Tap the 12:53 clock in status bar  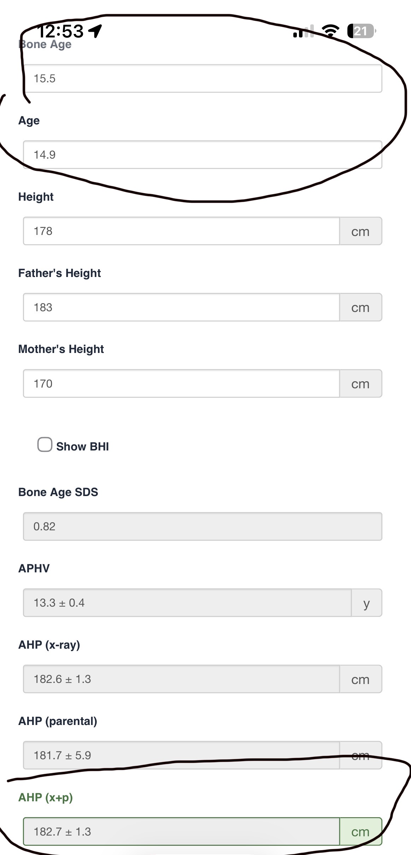[60, 31]
